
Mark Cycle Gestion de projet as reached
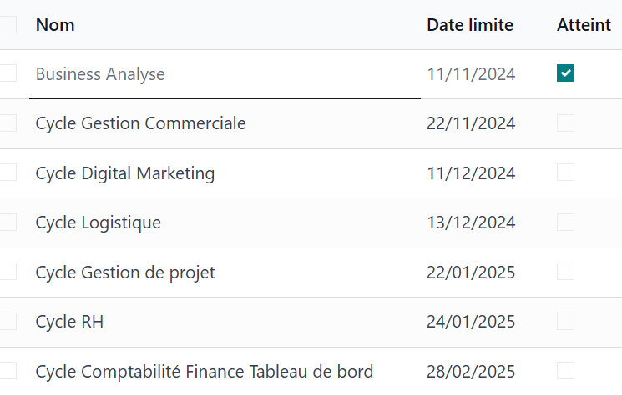click(x=565, y=271)
